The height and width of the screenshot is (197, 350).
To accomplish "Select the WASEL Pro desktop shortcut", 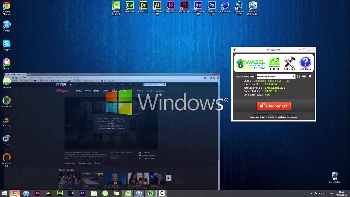I will (7, 102).
